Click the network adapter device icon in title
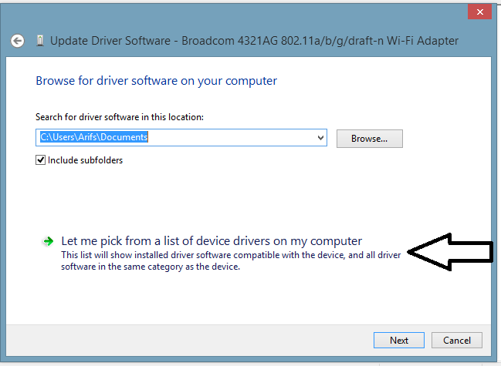Viewport: 501px width, 366px height. (x=40, y=41)
